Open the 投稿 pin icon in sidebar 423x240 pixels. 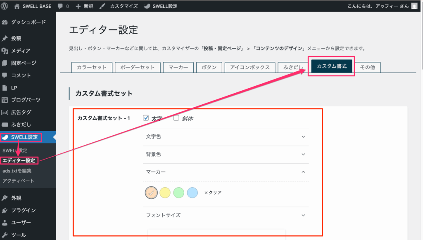click(x=5, y=38)
